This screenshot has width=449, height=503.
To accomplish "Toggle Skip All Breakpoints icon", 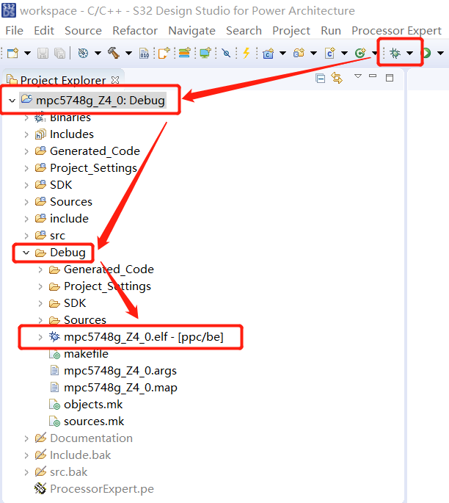I will click(x=226, y=53).
